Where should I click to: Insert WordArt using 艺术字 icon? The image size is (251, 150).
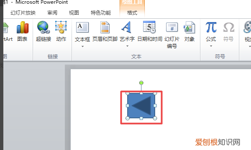coord(127,27)
